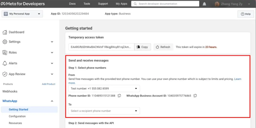The width and height of the screenshot is (256, 128).
Task: Click the Meta for Developers logo
Action: [x=23, y=4]
